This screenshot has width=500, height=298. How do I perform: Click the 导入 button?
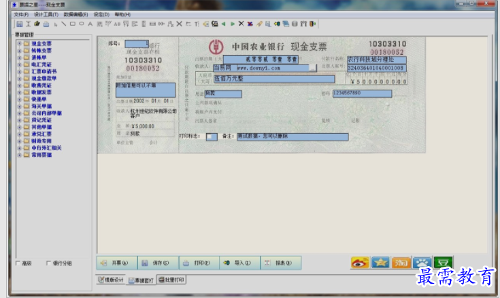tap(239, 263)
